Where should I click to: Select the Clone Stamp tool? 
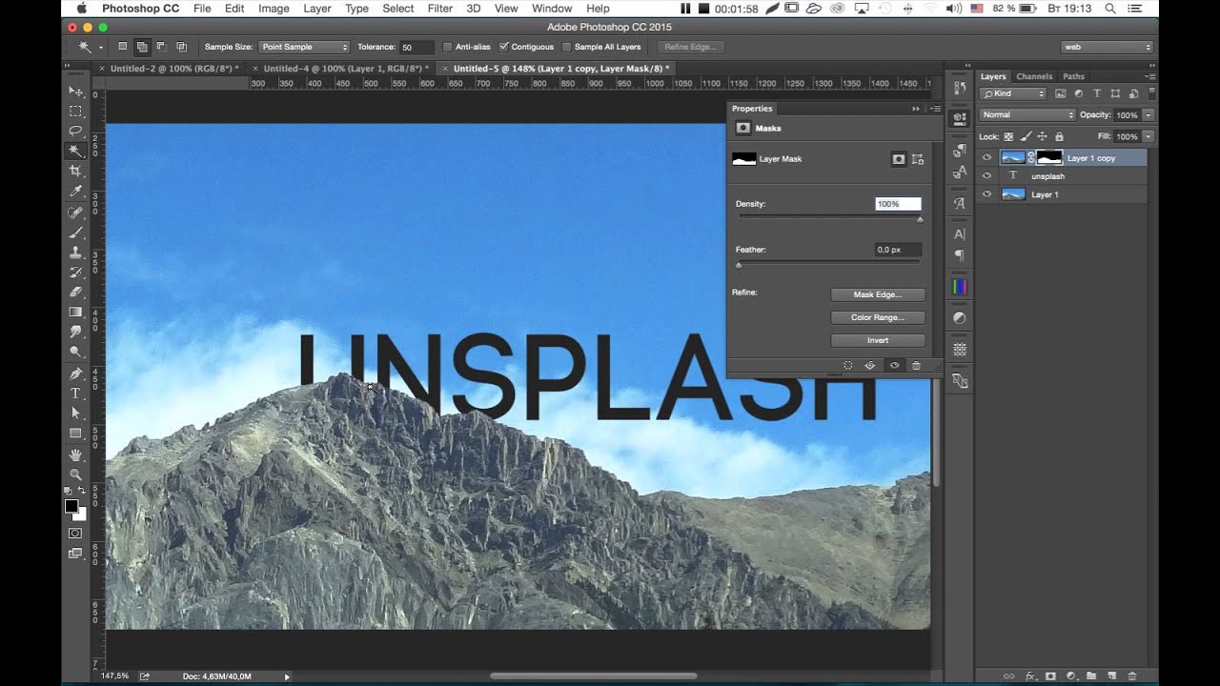75,252
